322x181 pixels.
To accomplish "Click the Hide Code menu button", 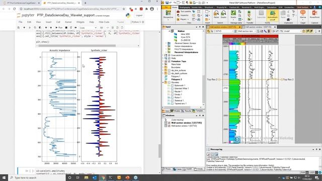I will (104, 22).
